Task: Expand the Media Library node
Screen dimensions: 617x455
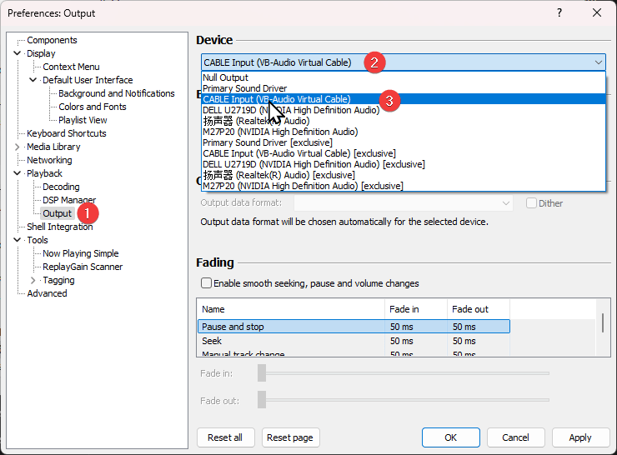Action: click(18, 147)
